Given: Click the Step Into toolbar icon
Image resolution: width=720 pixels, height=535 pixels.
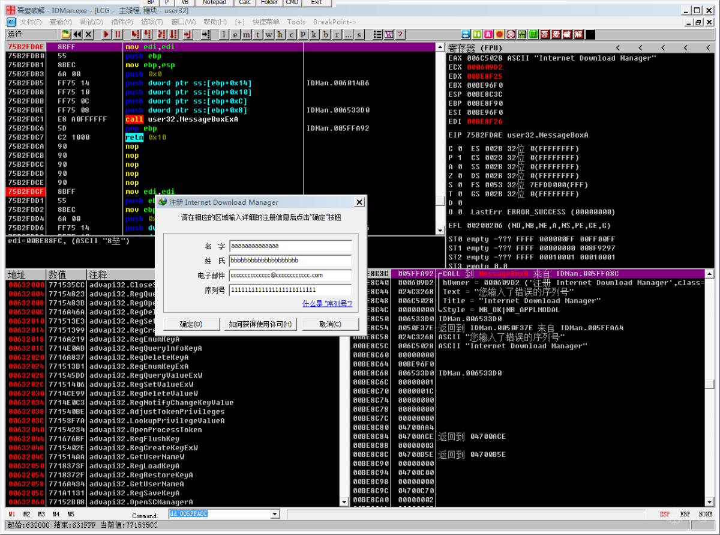Looking at the screenshot, I should pos(136,34).
